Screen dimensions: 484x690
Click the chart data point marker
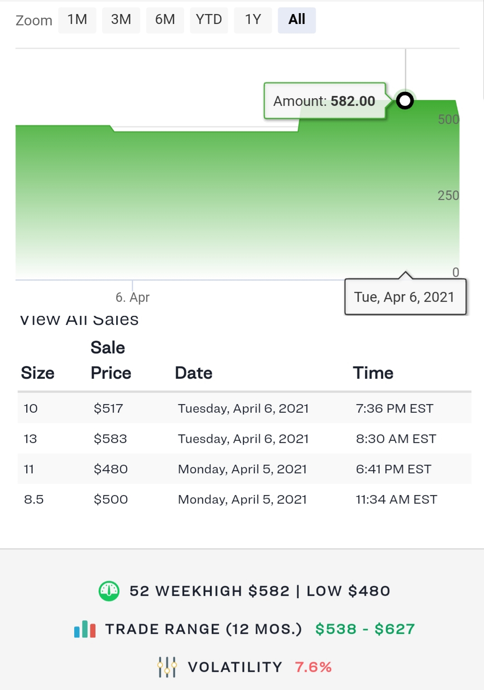(x=405, y=100)
